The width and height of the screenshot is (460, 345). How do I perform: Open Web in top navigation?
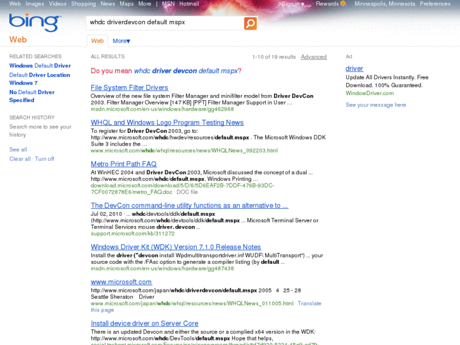[x=15, y=4]
